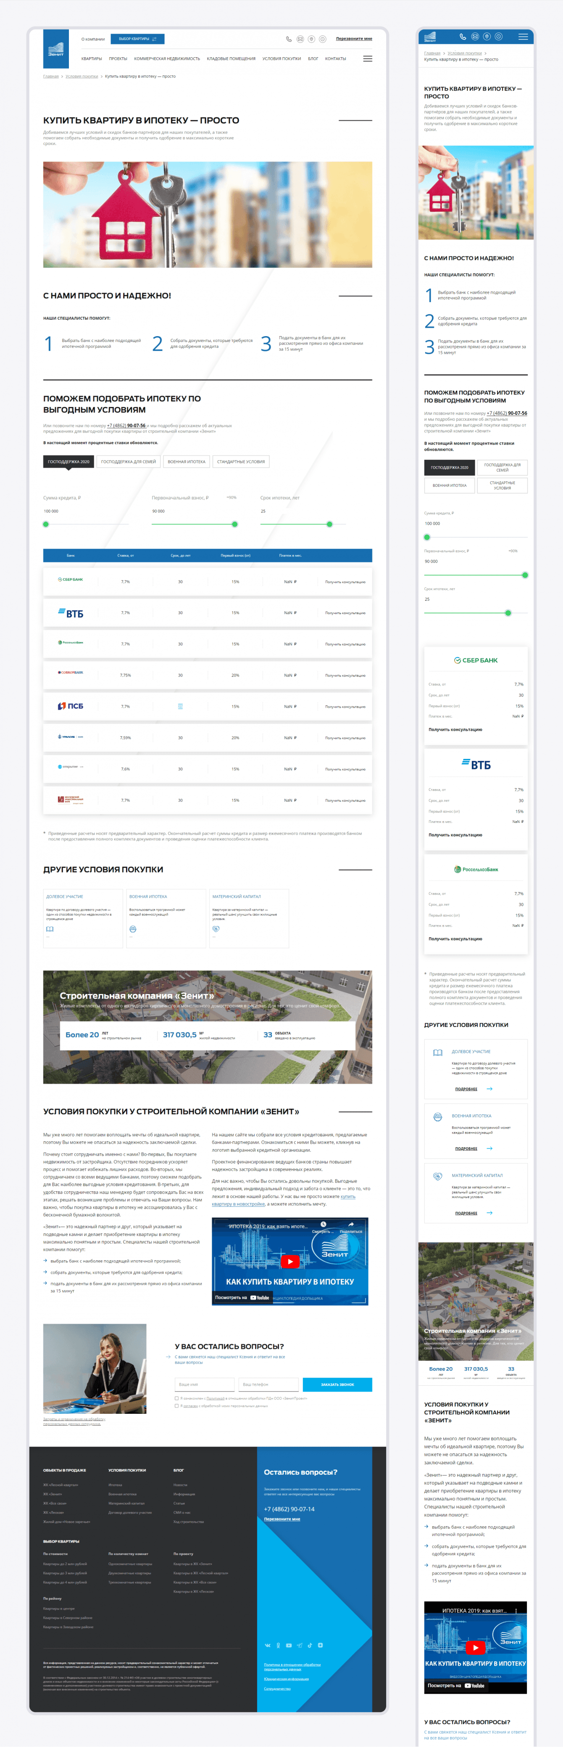Click the ВТБ logo in the mobile bank card
The image size is (563, 1747).
coord(476,764)
